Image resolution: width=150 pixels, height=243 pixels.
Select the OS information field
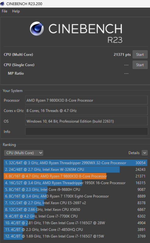coord(86,121)
